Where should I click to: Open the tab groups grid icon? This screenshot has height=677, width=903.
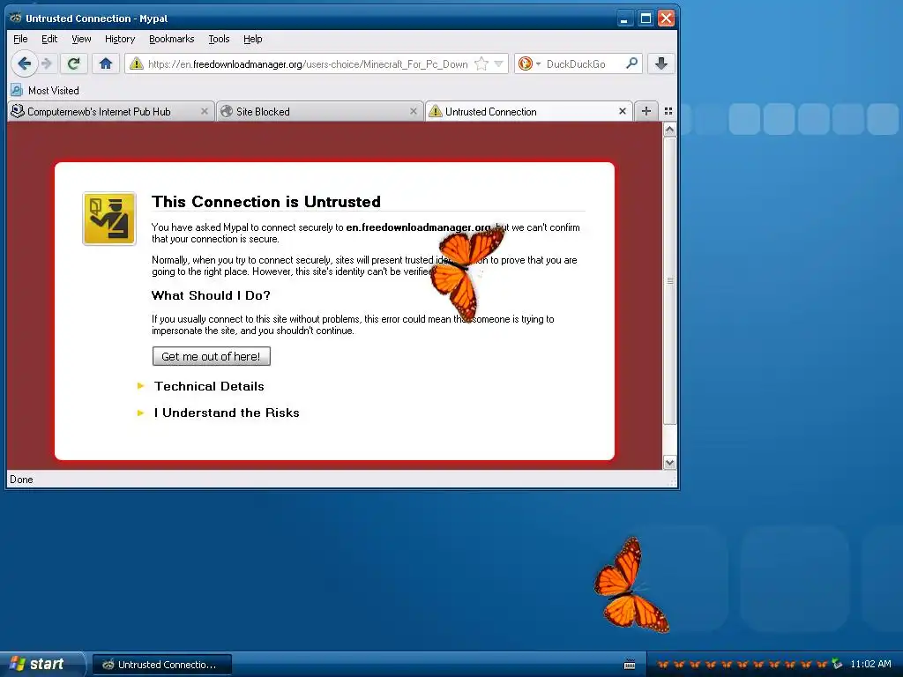(668, 111)
